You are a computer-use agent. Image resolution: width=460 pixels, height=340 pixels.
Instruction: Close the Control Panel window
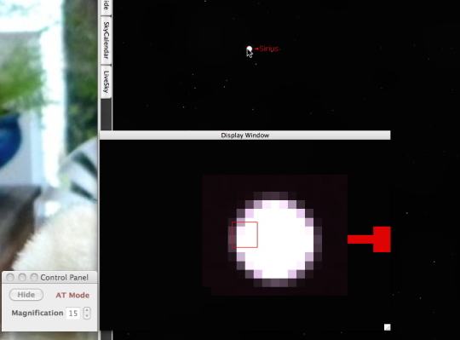tap(10, 277)
